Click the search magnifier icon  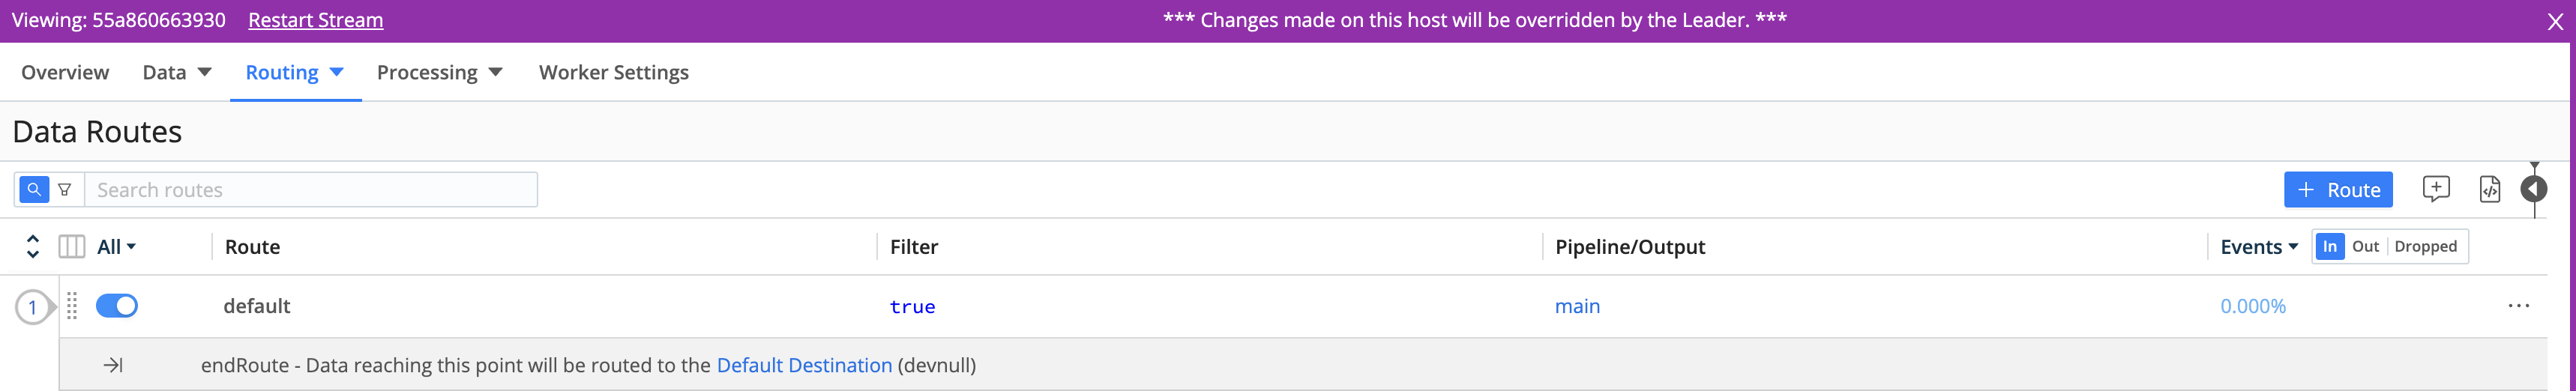pos(34,189)
